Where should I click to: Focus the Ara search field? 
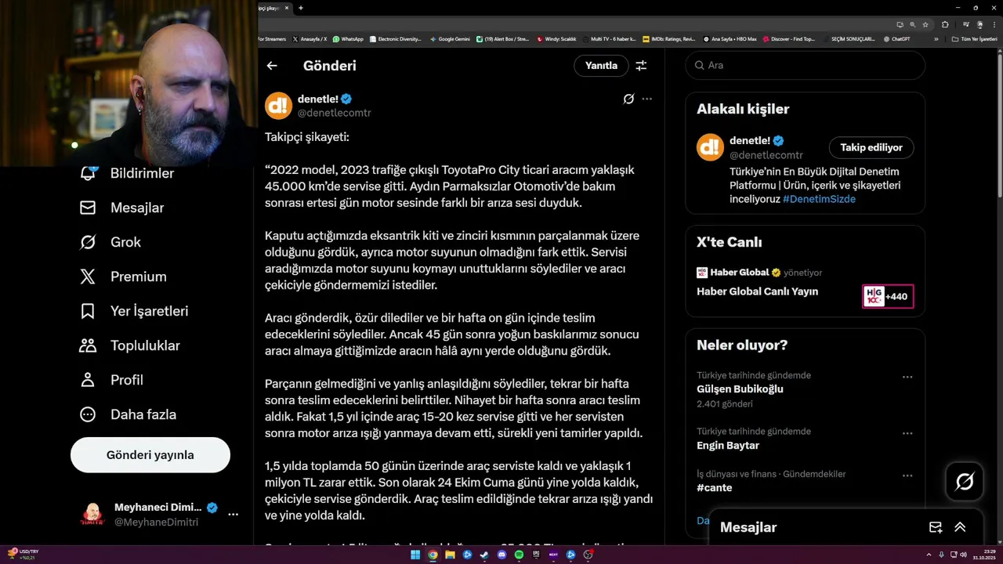click(806, 65)
